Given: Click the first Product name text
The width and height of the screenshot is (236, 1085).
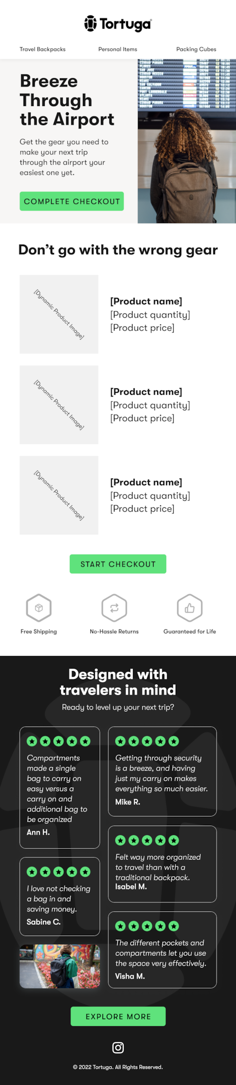Looking at the screenshot, I should pyautogui.click(x=146, y=301).
